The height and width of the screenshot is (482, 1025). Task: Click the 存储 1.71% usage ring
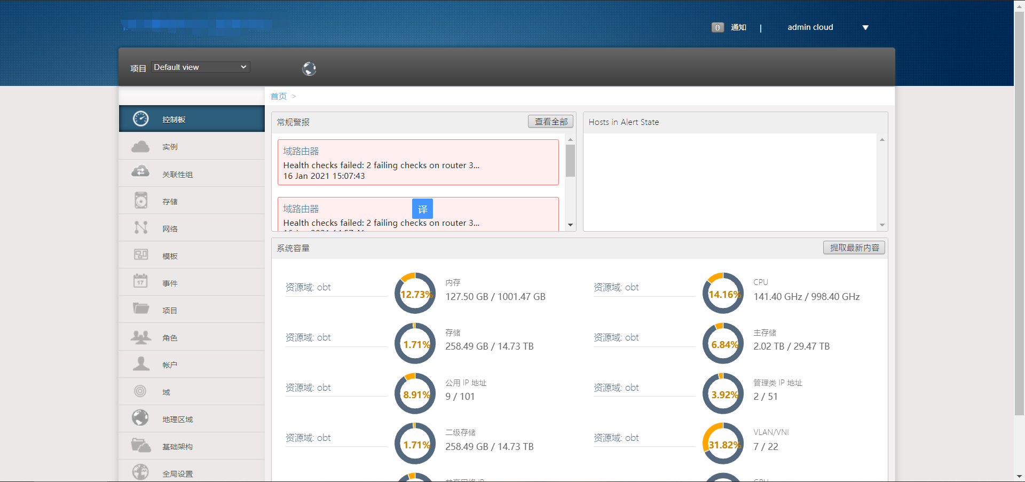pyautogui.click(x=415, y=344)
